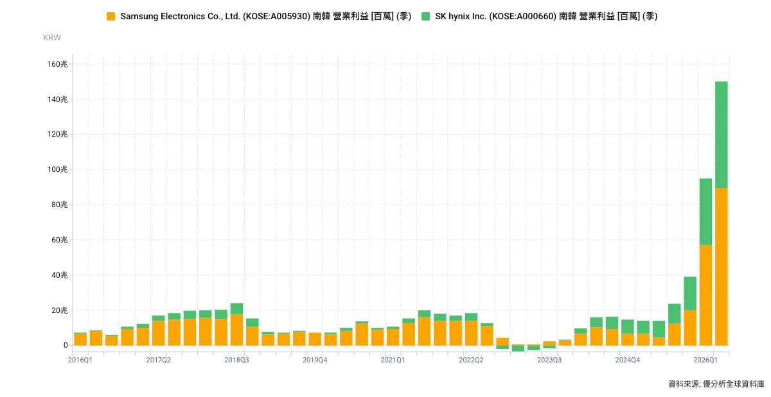The height and width of the screenshot is (397, 771).
Task: Click the tallest orange bar segment at far right
Action: (x=722, y=267)
